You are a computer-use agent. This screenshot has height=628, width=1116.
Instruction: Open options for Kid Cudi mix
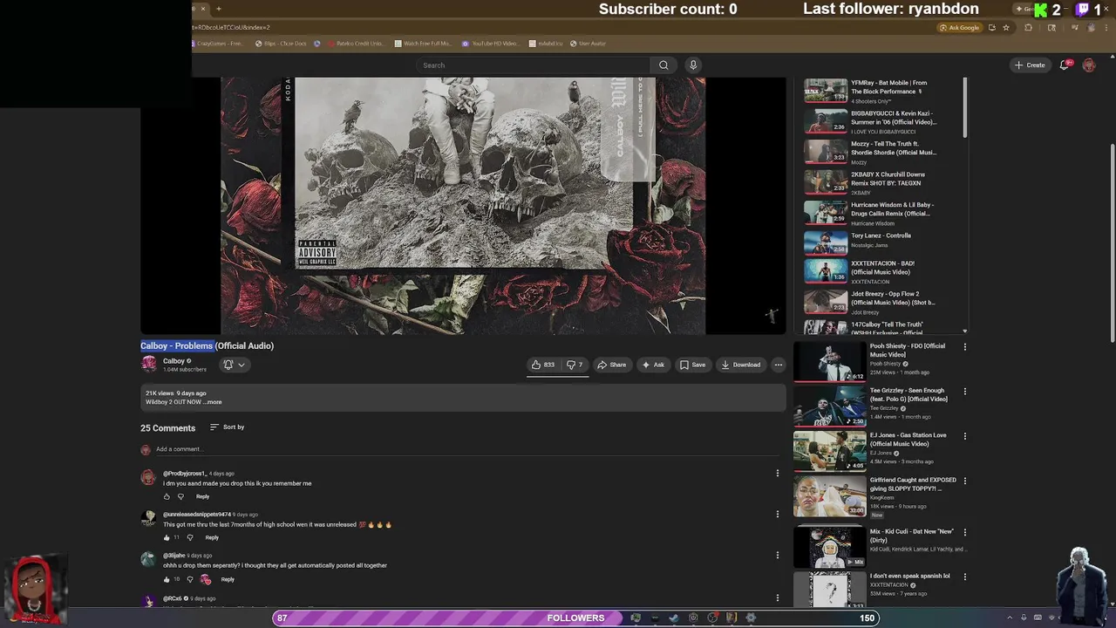coord(965,532)
